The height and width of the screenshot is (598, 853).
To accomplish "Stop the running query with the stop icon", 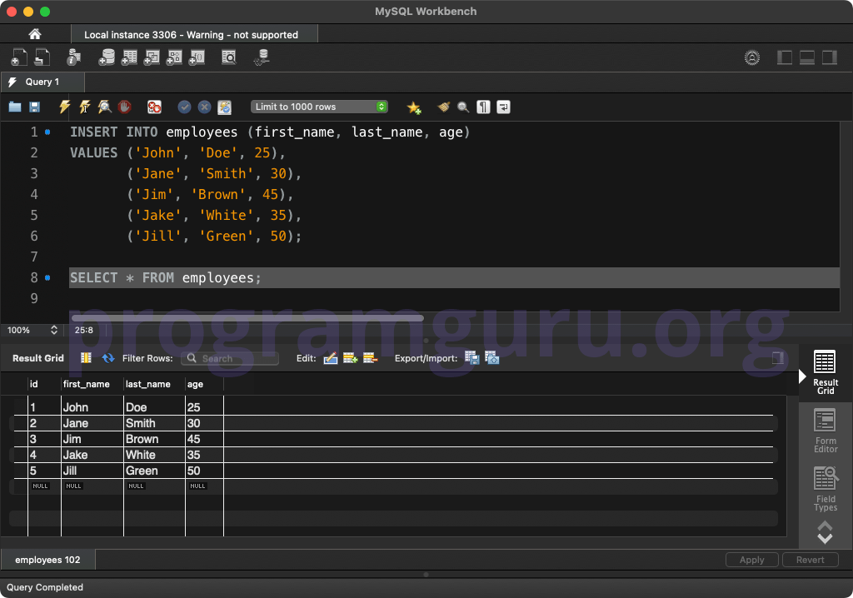I will 123,107.
